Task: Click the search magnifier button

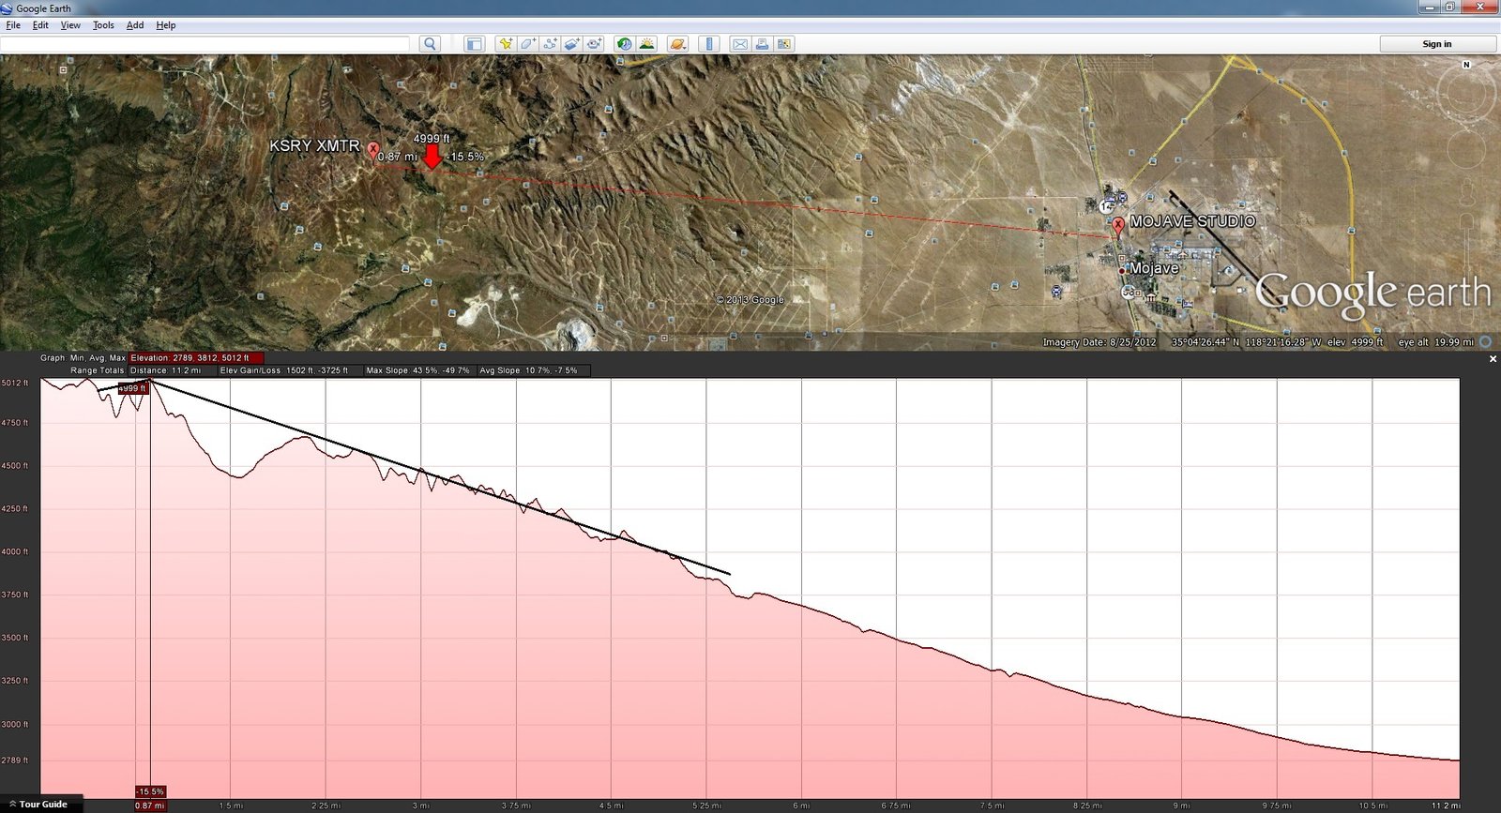Action: (x=430, y=44)
